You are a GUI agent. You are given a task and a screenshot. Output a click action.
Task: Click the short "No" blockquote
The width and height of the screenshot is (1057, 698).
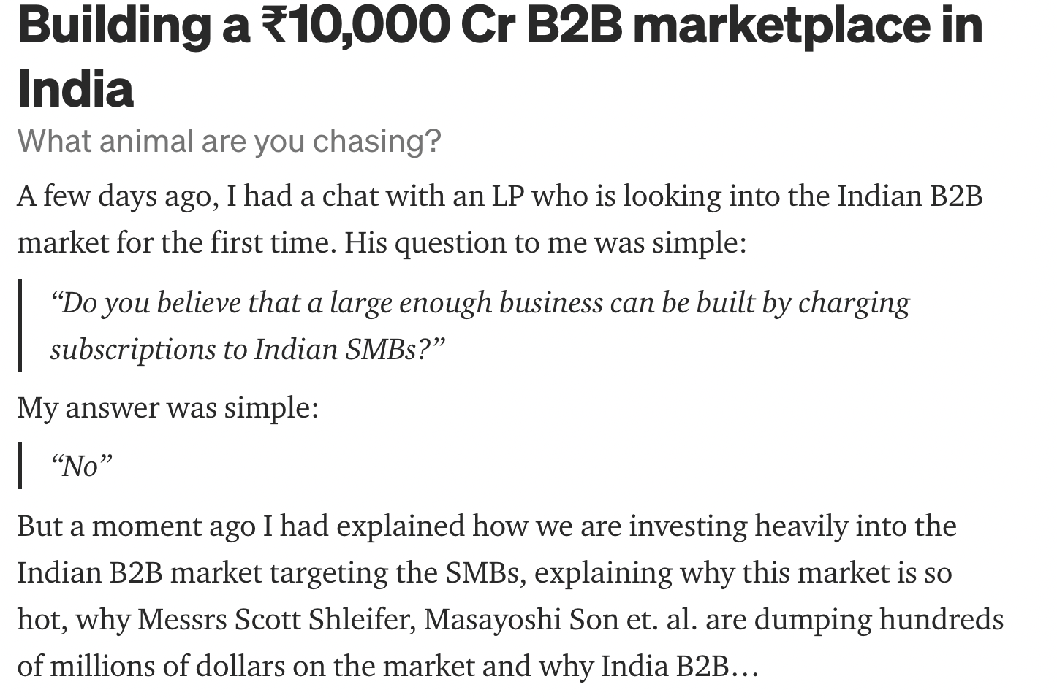point(81,466)
